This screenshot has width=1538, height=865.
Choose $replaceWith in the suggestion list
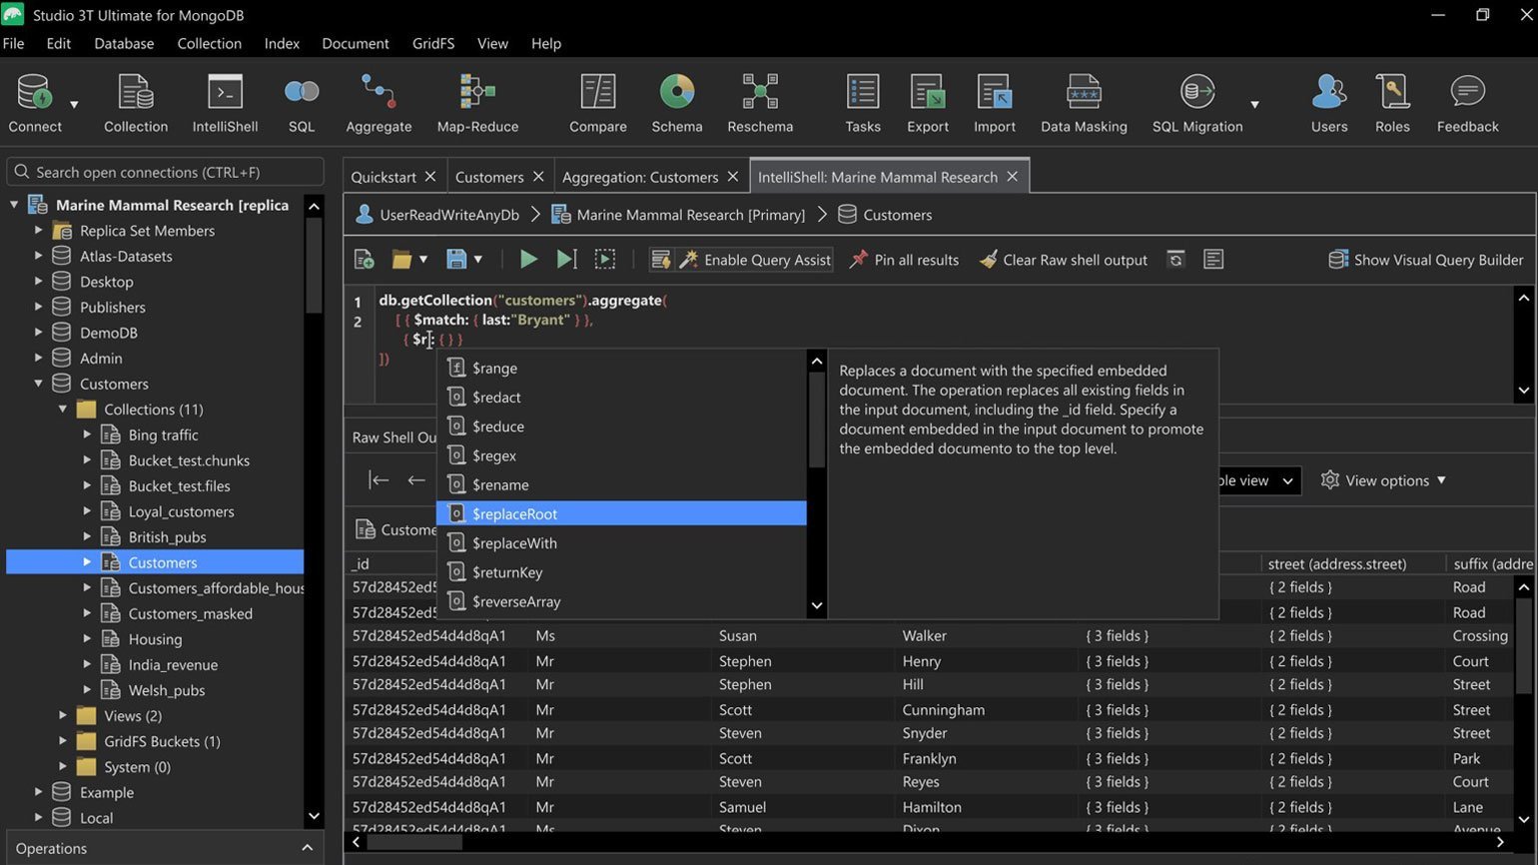click(x=621, y=543)
